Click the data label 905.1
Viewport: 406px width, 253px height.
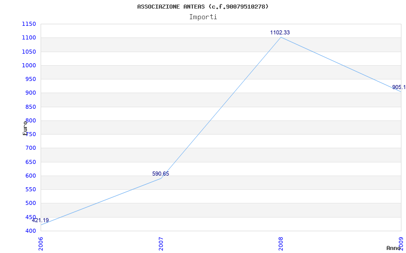click(399, 87)
